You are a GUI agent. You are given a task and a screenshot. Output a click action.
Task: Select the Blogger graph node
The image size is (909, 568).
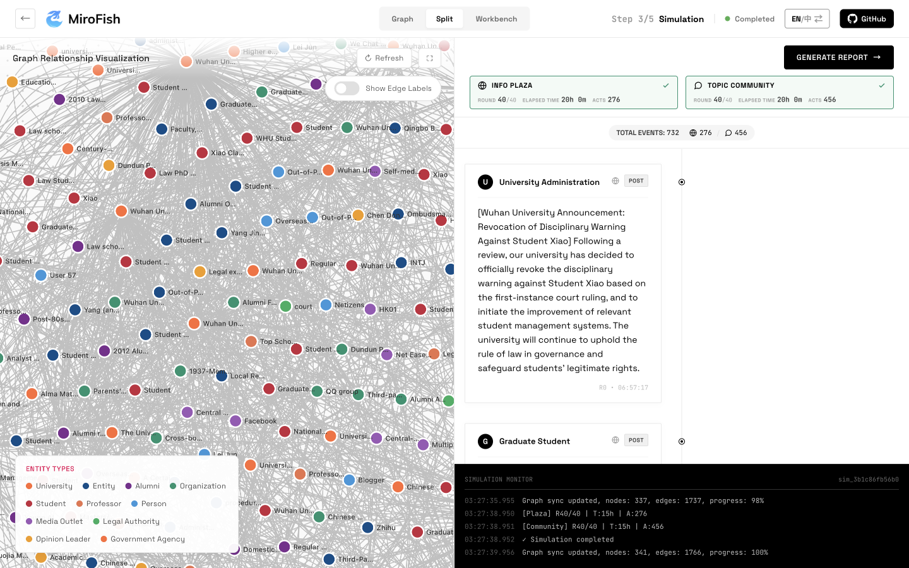click(349, 480)
